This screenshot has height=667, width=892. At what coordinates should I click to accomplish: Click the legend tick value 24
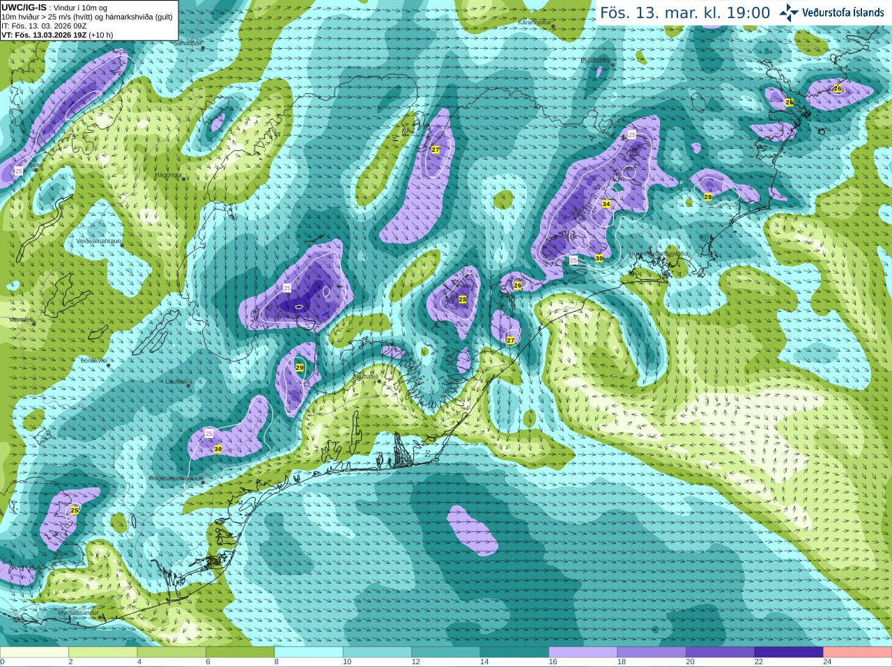(x=827, y=662)
